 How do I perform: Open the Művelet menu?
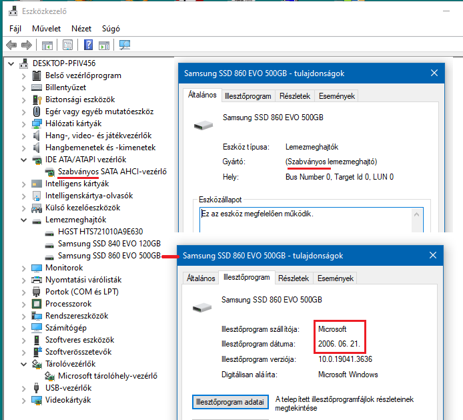click(46, 29)
